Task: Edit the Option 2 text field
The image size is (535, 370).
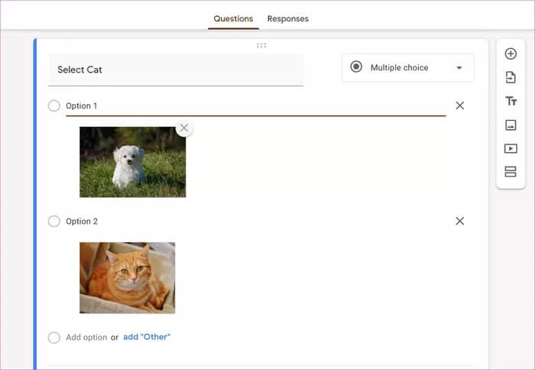Action: point(256,222)
